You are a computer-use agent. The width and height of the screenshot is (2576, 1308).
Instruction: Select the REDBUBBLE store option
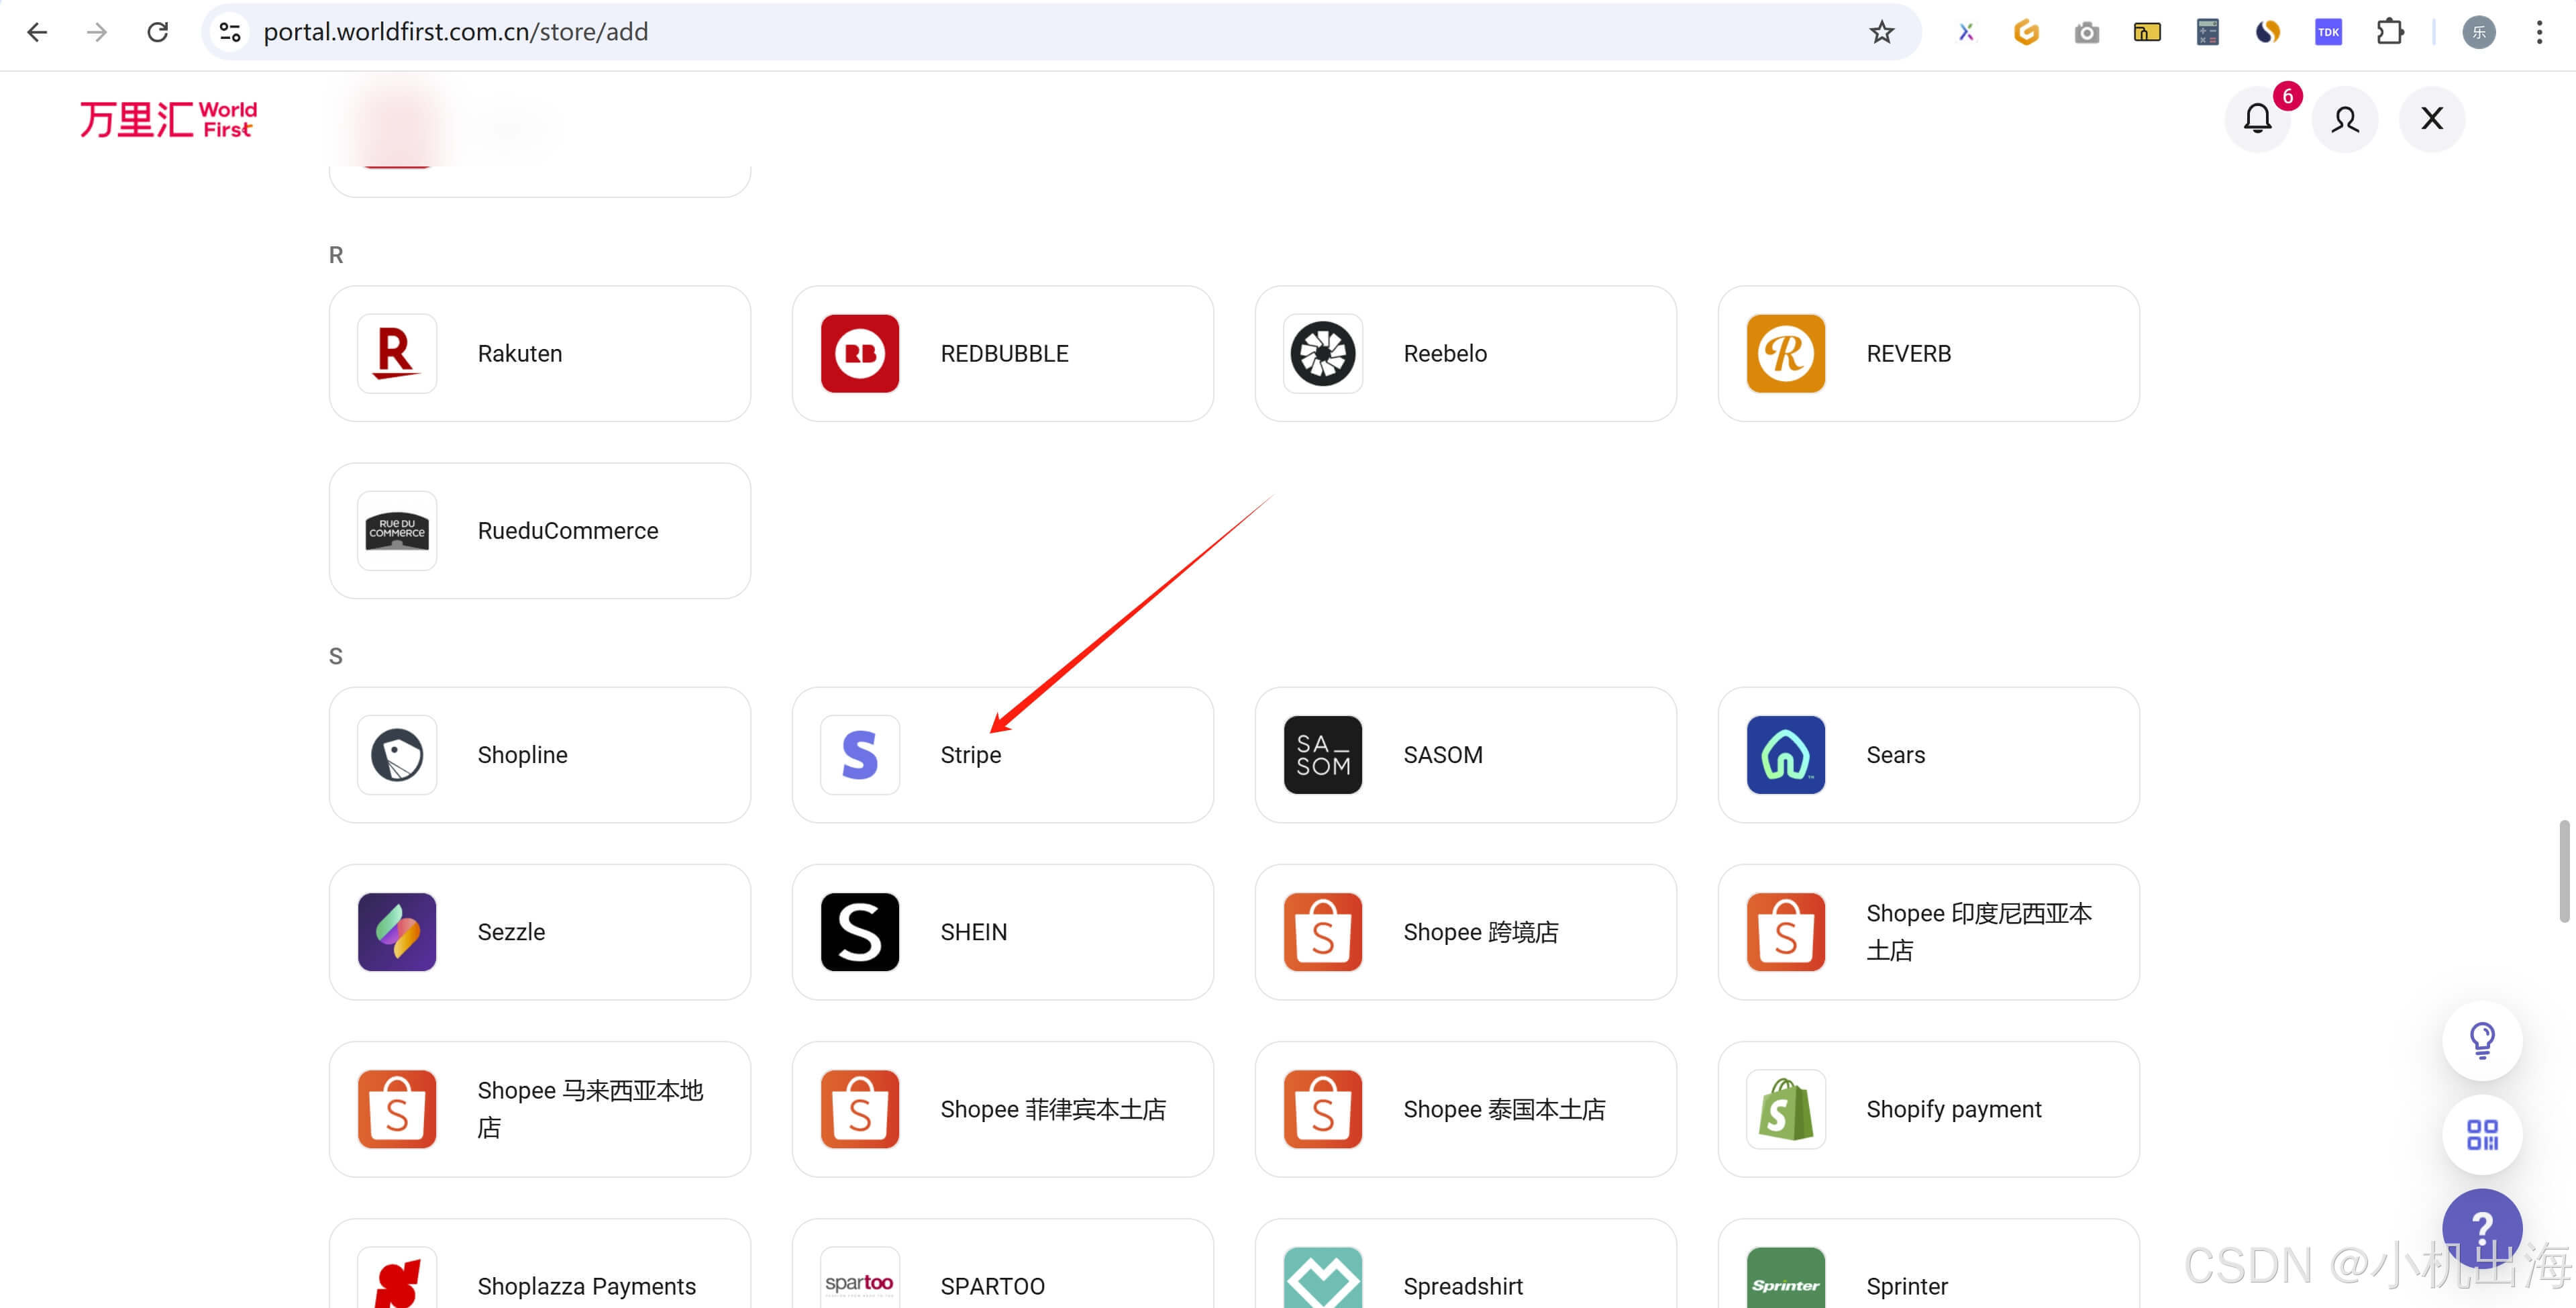(1002, 353)
